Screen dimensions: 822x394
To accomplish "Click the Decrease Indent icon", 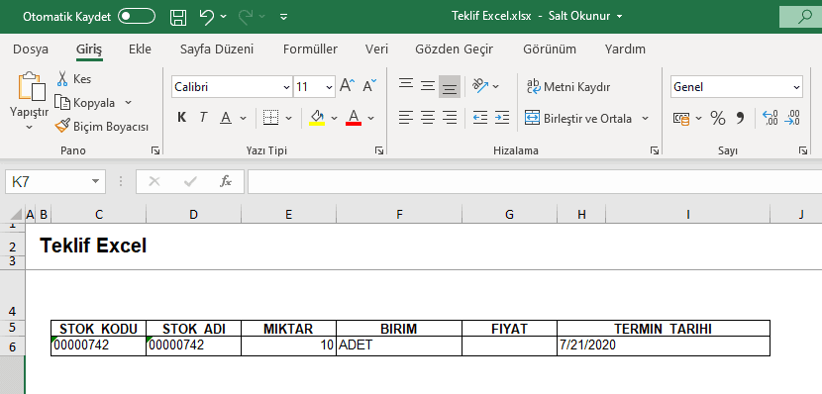I will (480, 118).
